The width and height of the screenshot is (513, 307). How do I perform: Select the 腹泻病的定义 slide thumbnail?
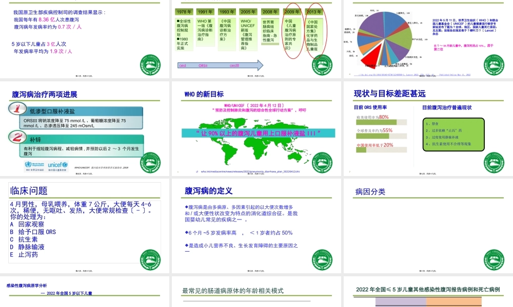coord(255,228)
